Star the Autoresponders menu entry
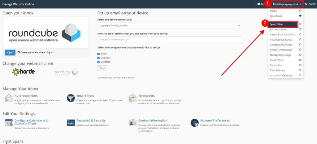The height and width of the screenshot is (144, 317). click(x=300, y=29)
